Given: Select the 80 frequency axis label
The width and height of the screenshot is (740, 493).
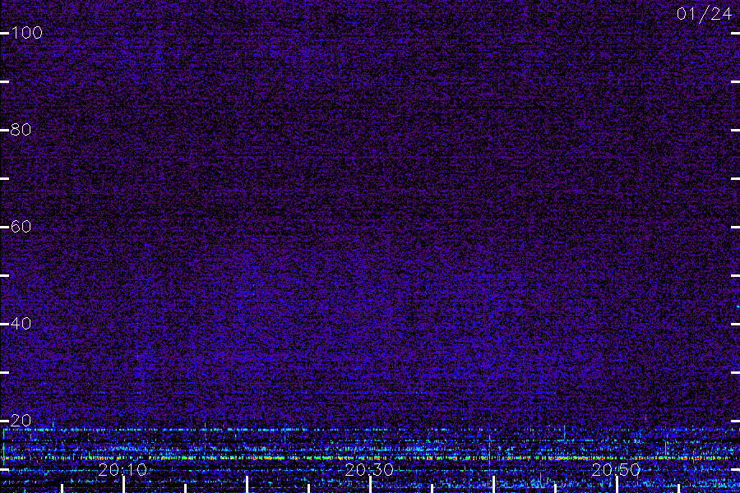Looking at the screenshot, I should [21, 130].
